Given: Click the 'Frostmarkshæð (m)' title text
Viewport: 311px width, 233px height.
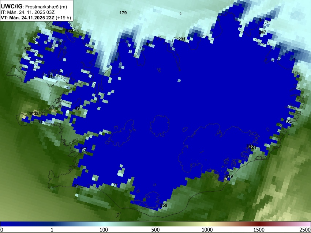Looking at the screenshot, I should click(x=46, y=7).
